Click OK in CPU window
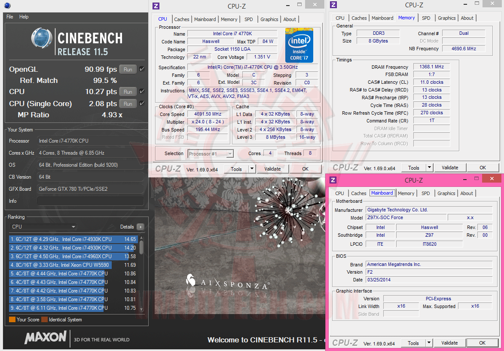 pyautogui.click(x=305, y=169)
